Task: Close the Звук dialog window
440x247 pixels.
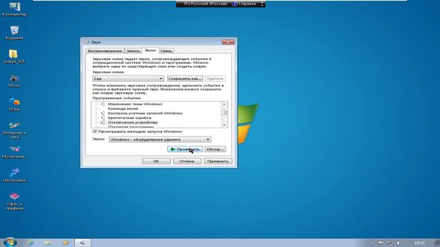Action: point(228,42)
